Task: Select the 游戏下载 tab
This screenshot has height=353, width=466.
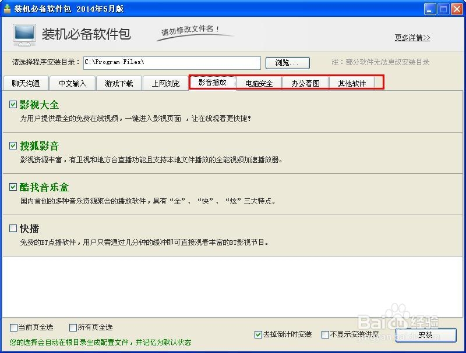Action: pos(119,83)
